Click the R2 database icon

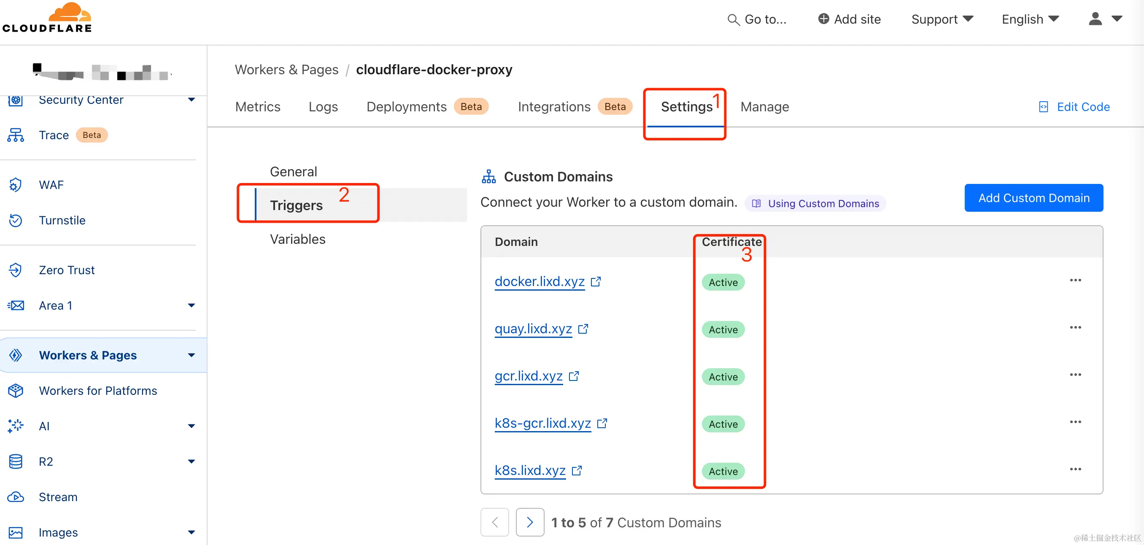16,461
